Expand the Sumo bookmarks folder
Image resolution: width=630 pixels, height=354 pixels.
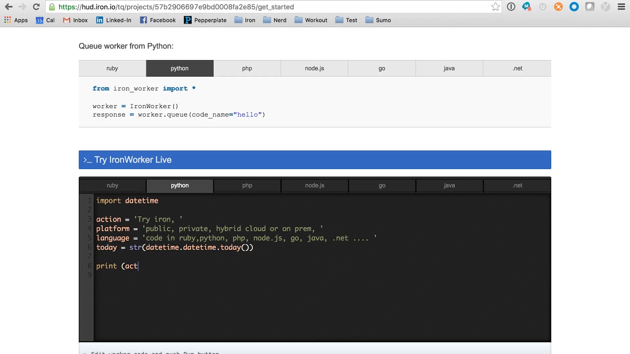point(378,20)
